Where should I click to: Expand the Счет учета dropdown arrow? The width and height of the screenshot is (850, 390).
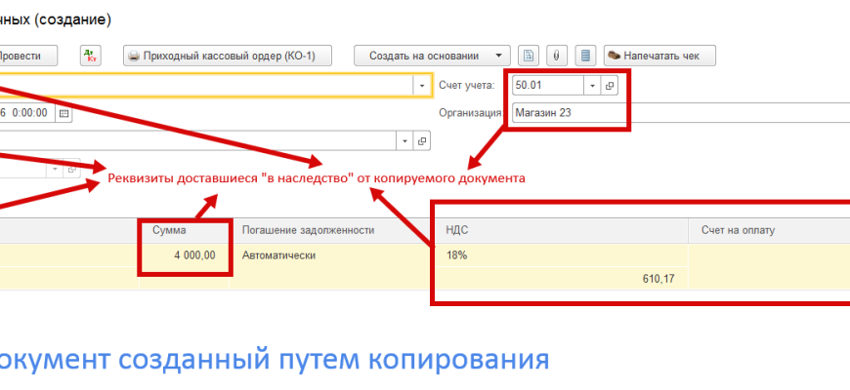[592, 86]
